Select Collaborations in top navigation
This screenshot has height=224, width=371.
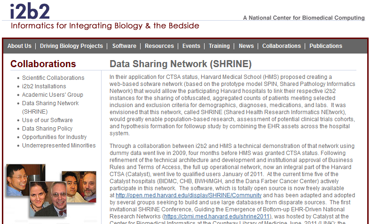click(281, 46)
